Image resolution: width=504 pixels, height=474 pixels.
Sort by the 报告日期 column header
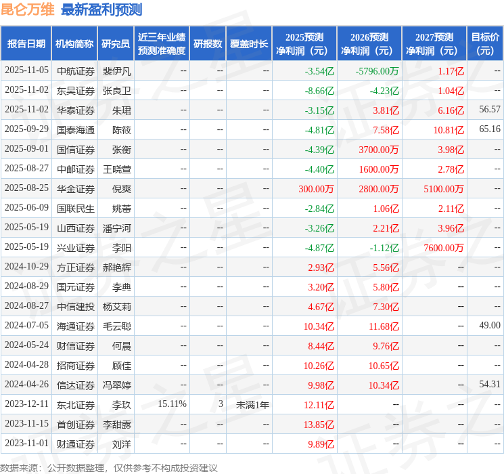(26, 44)
